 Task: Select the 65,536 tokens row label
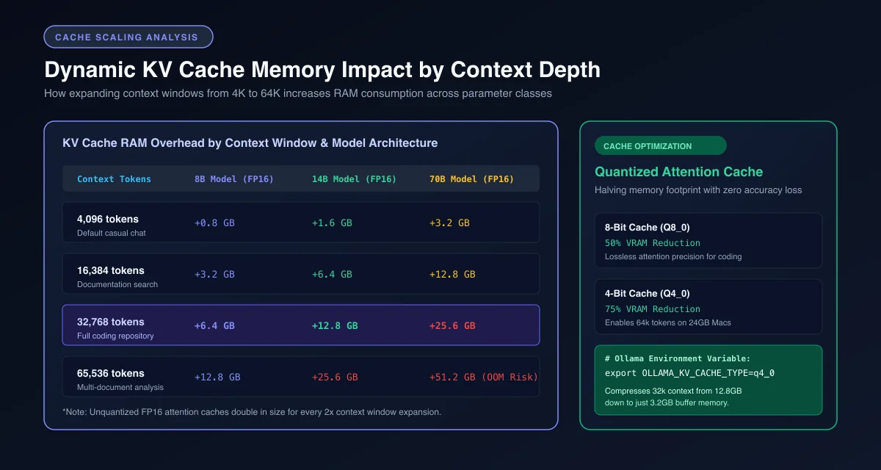click(111, 373)
